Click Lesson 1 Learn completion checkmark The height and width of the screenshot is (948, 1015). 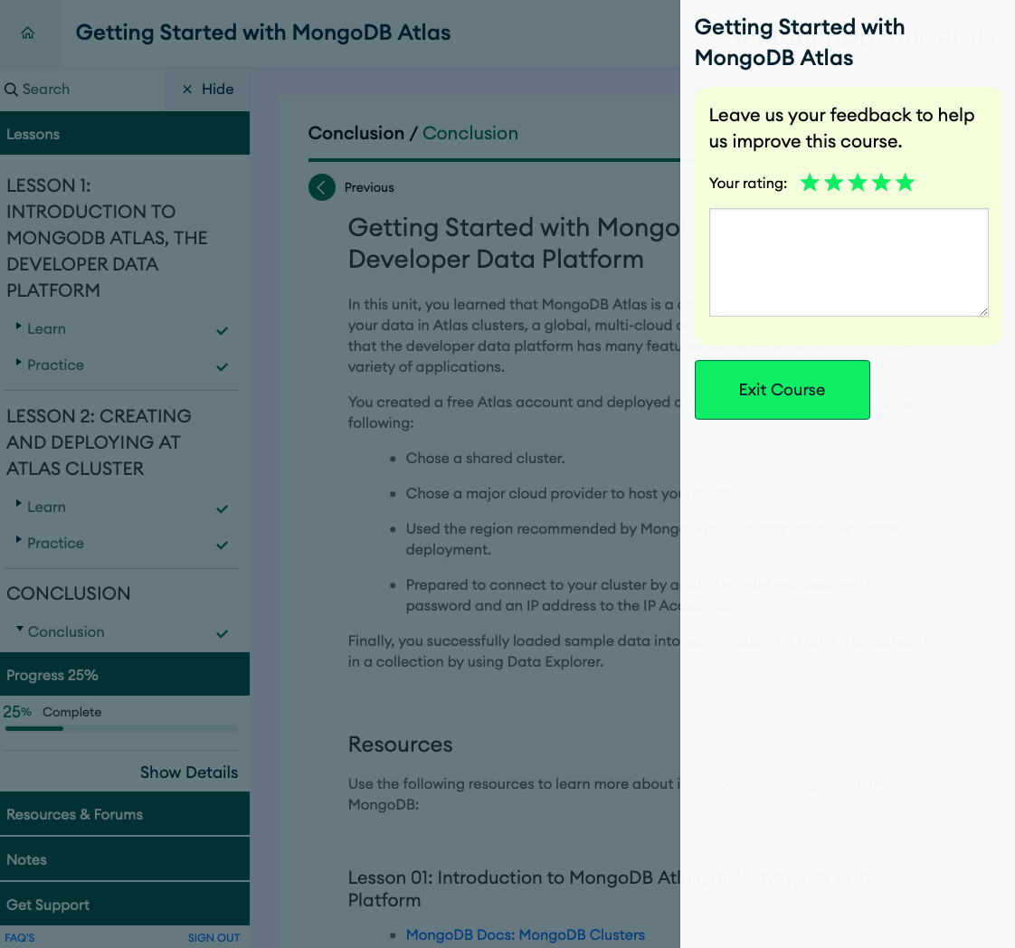tap(223, 331)
